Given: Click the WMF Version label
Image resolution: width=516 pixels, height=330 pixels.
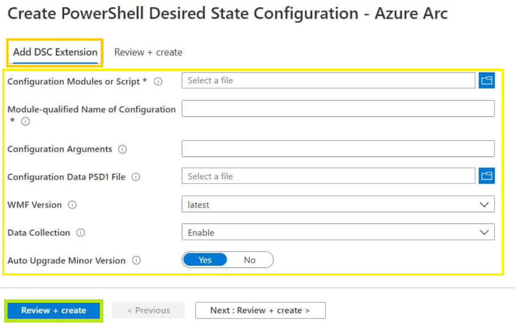Looking at the screenshot, I should click(x=35, y=205).
